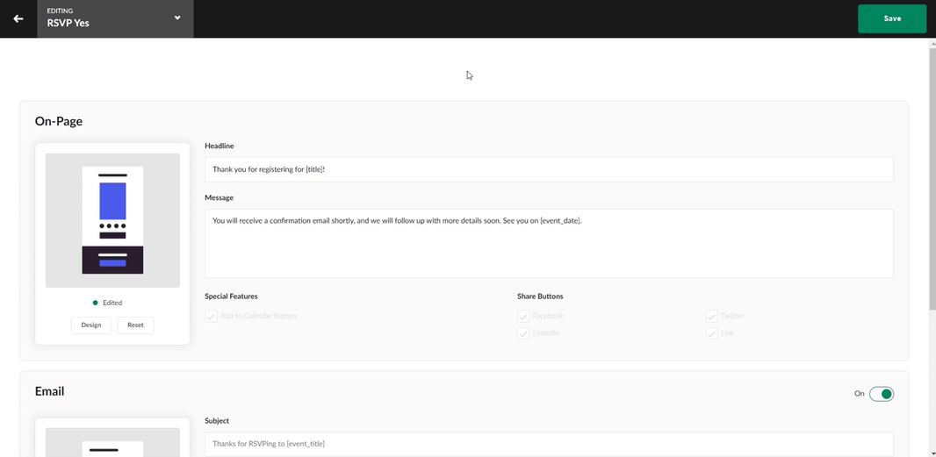Click inside the Message text area
Screen dimensions: 936x457
pyautogui.click(x=549, y=243)
